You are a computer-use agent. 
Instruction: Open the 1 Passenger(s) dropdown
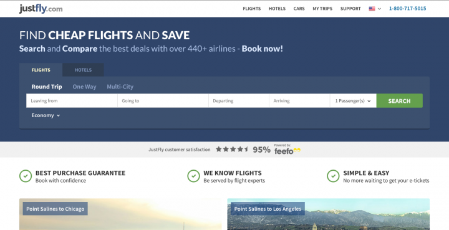pos(353,101)
